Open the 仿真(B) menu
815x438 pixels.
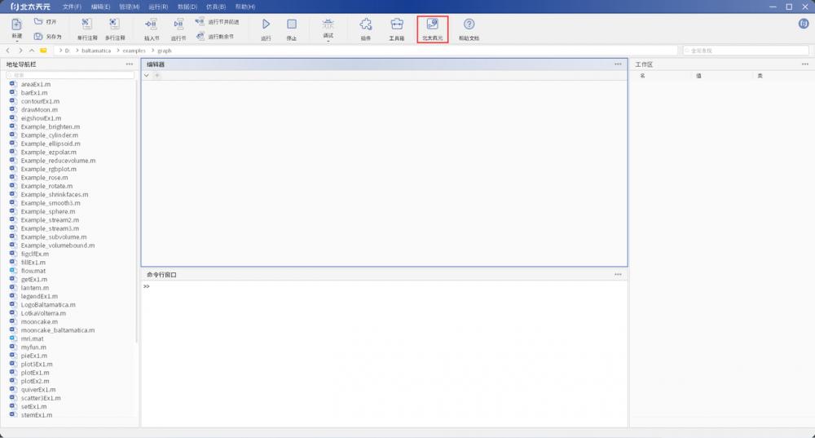pyautogui.click(x=216, y=7)
